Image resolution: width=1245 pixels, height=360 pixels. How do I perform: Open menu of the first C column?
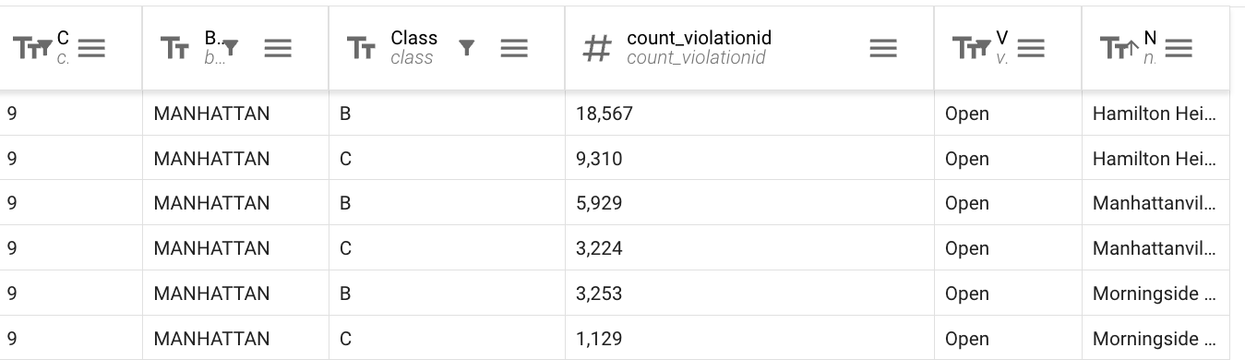(x=91, y=48)
